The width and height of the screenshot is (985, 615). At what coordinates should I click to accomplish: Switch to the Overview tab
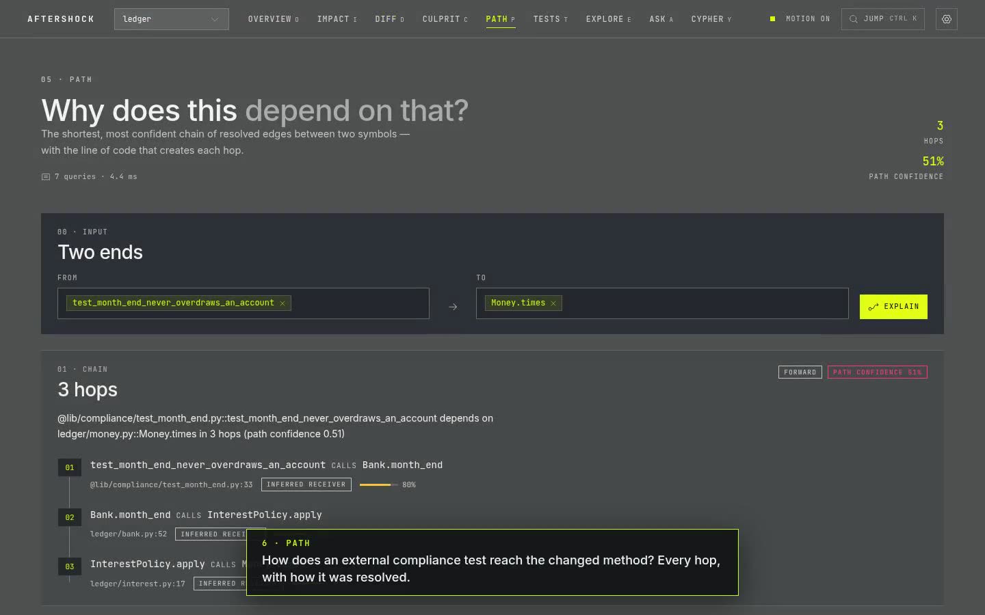[x=273, y=19]
